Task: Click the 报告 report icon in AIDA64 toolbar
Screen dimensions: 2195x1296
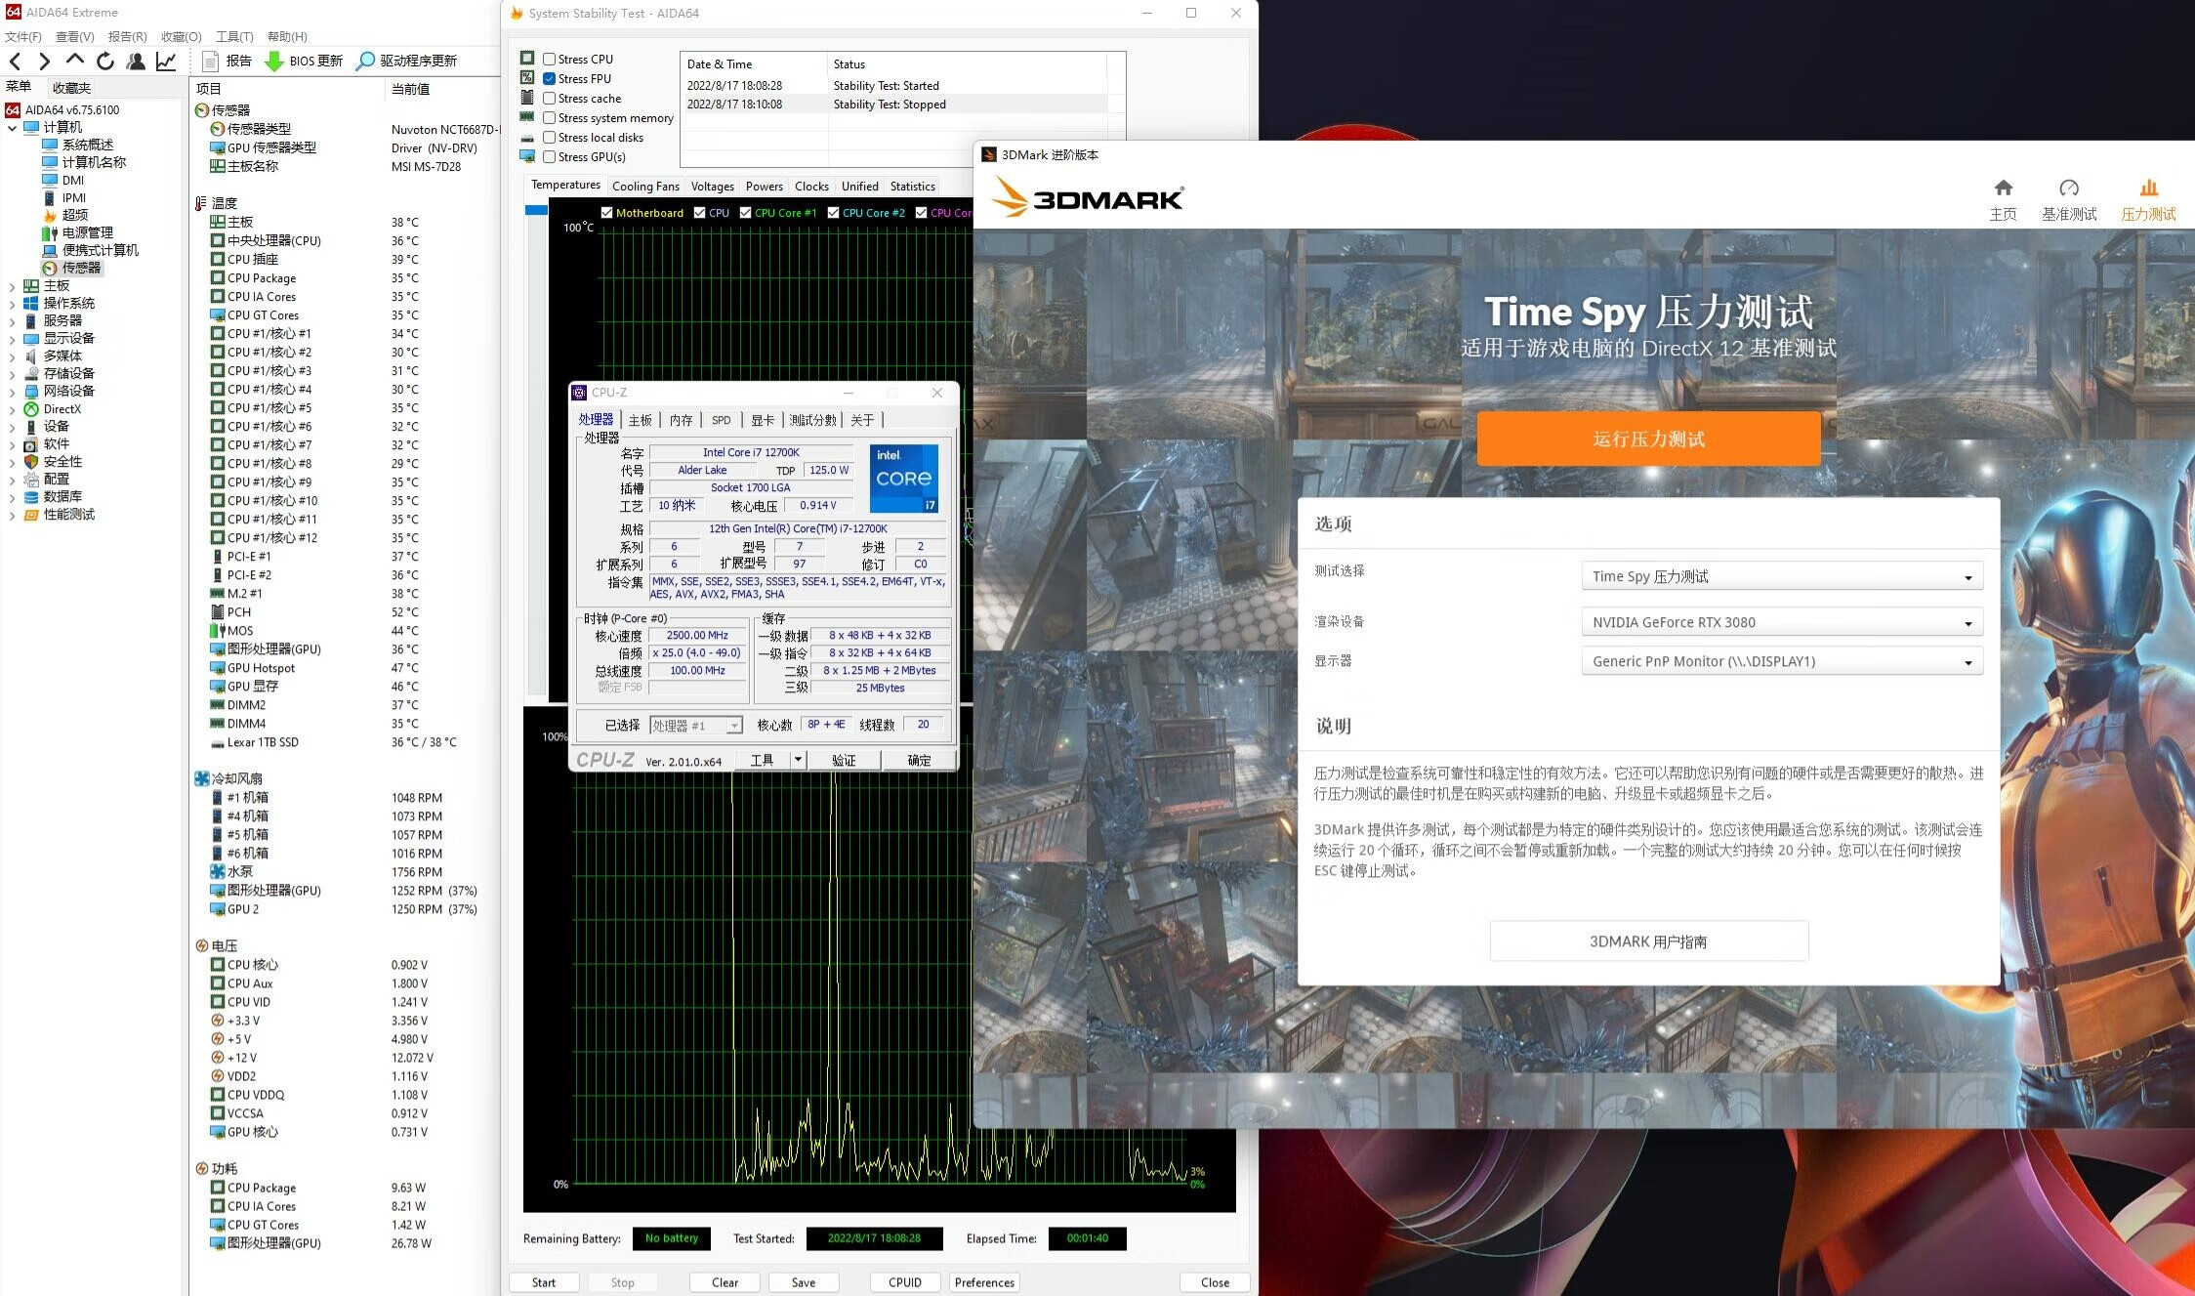Action: pyautogui.click(x=210, y=61)
